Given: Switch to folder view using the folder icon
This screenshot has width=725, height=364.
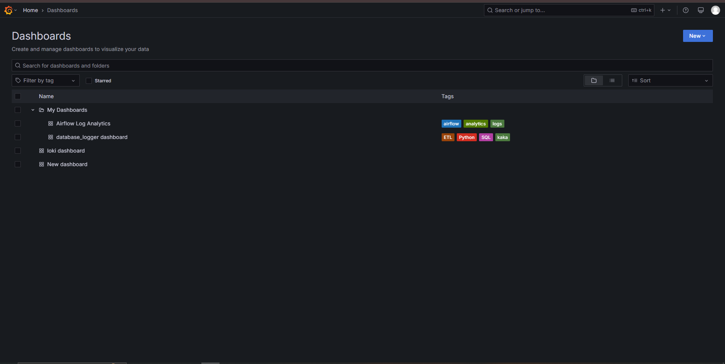Looking at the screenshot, I should click(594, 80).
